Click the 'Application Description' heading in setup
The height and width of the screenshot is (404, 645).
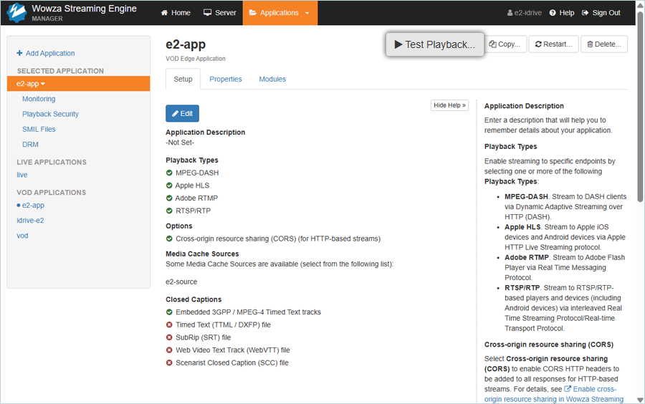(205, 132)
